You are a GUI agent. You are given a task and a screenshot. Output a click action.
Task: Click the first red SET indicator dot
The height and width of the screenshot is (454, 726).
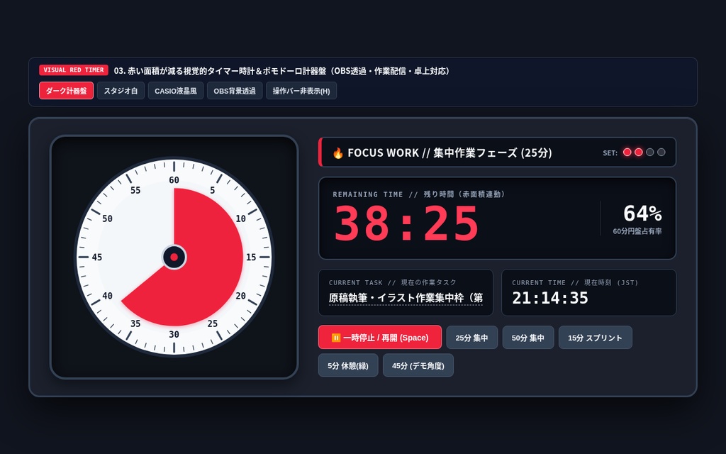click(x=627, y=152)
